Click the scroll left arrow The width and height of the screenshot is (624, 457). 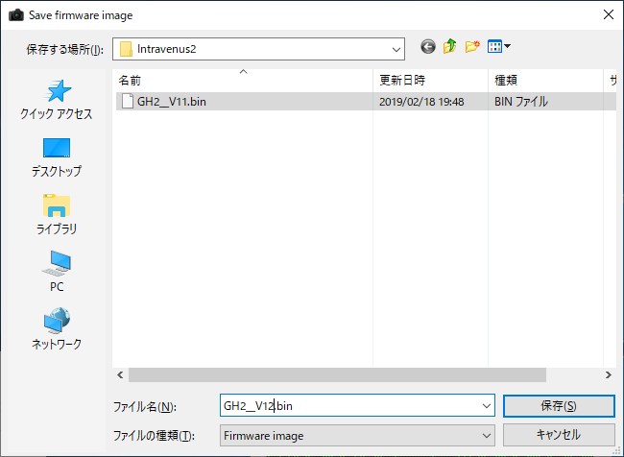point(120,375)
